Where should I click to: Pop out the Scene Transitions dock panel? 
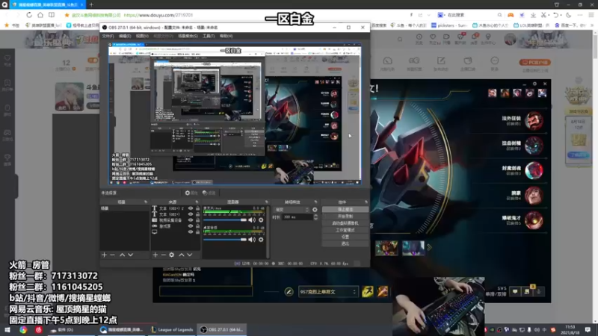315,202
